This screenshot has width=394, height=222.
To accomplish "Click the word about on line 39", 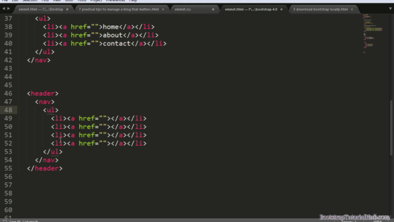I will 113,35.
